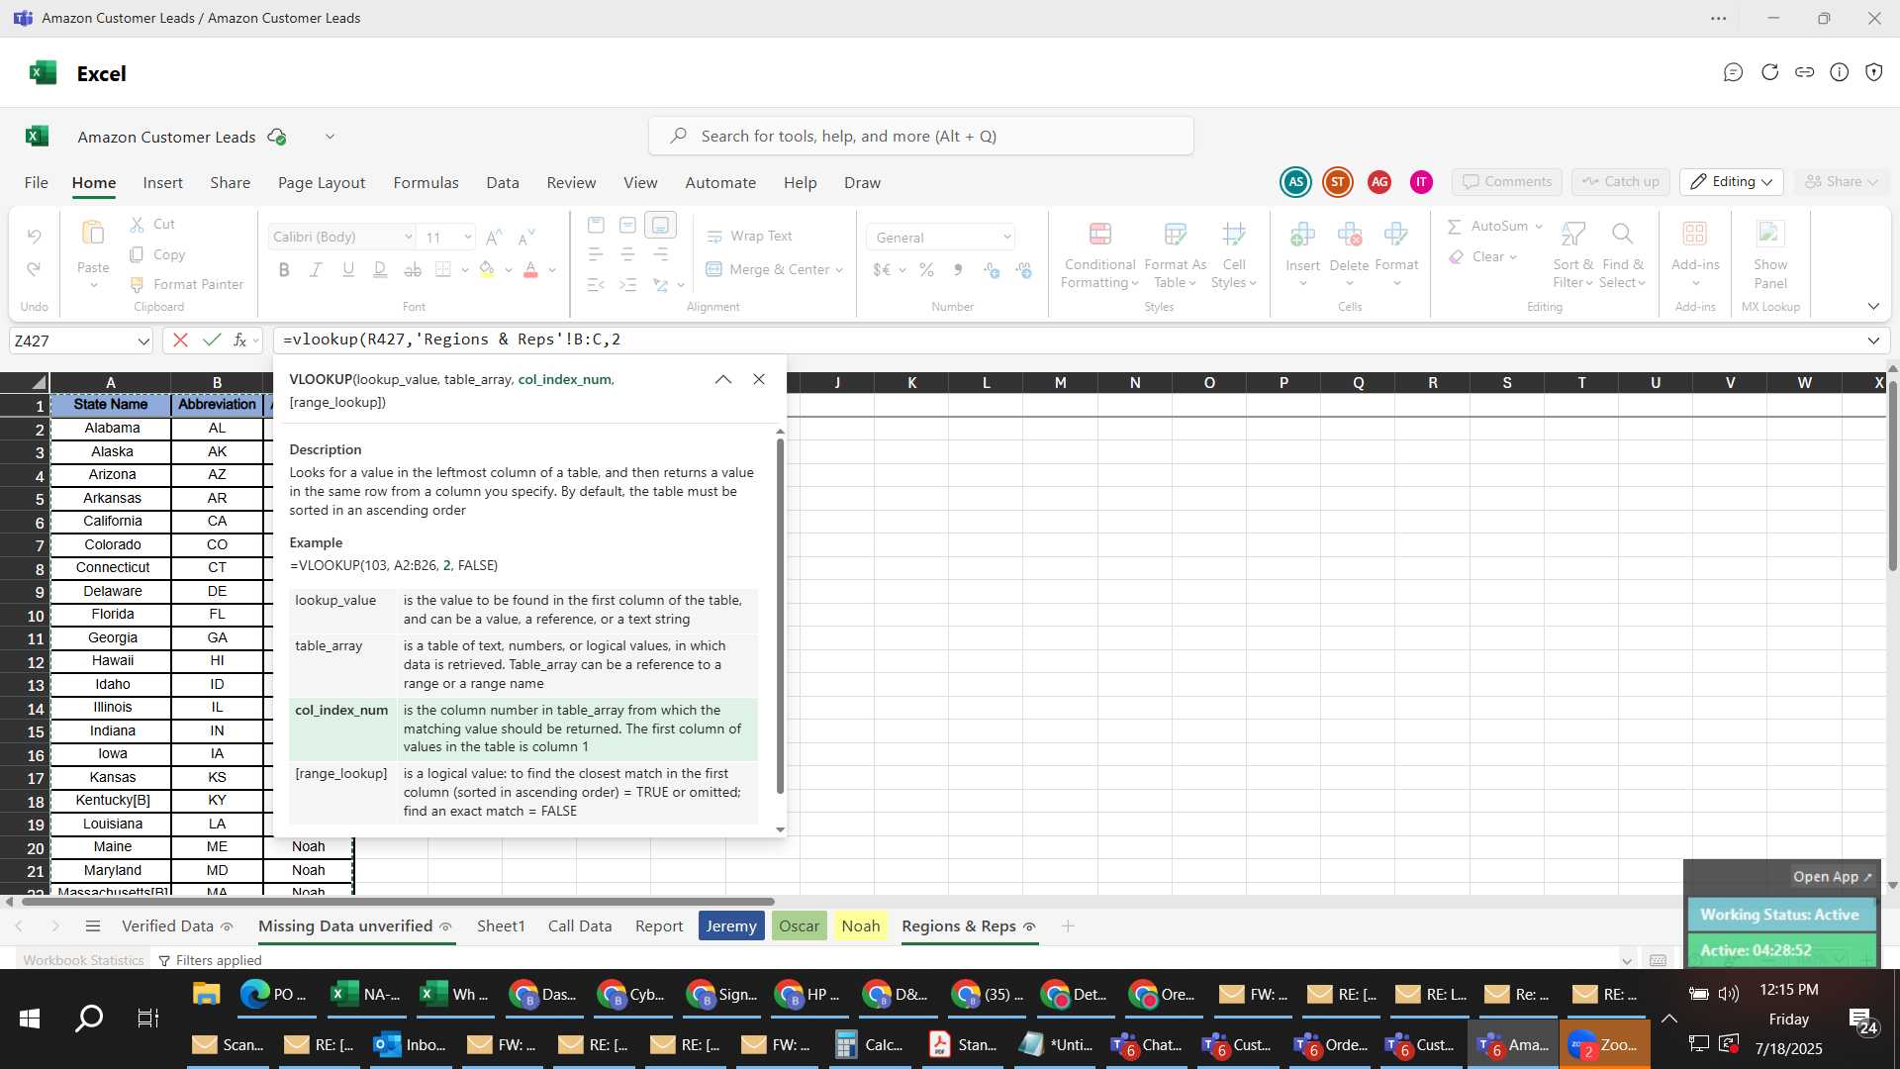Confirm formula with green checkmark
The image size is (1900, 1069).
point(212,340)
